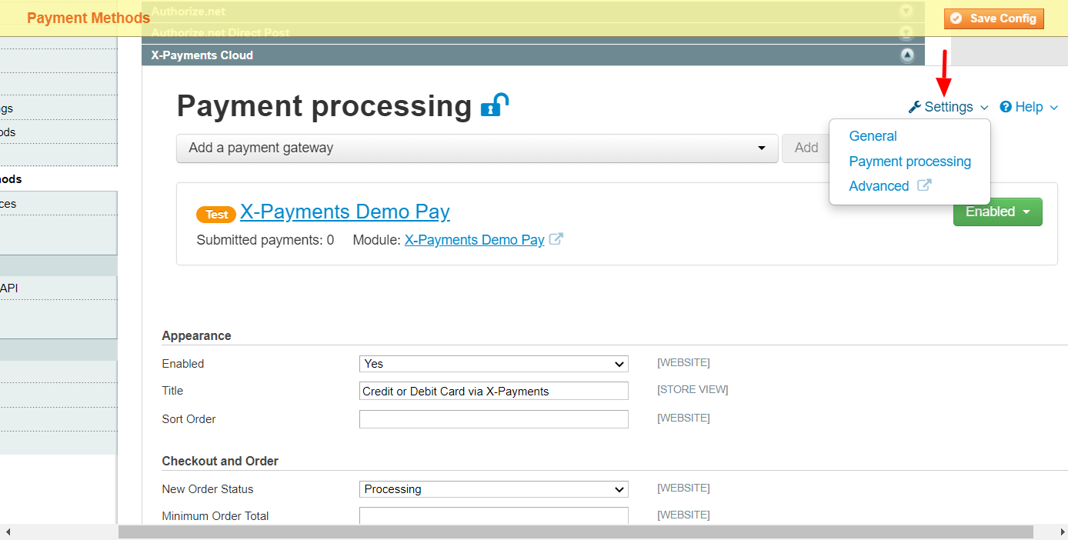The image size is (1068, 540).
Task: Click the Minimum Order Total field
Action: [x=493, y=516]
